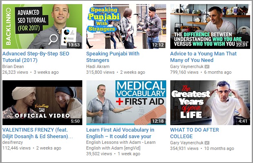Screen dimensions: 253x163
Task: Open 'Advice to a Young Man' title link
Action: [203, 57]
